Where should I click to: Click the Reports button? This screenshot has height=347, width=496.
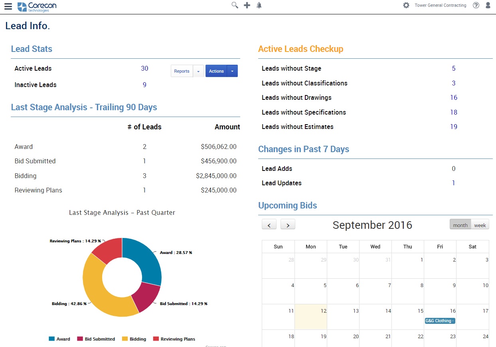[182, 71]
